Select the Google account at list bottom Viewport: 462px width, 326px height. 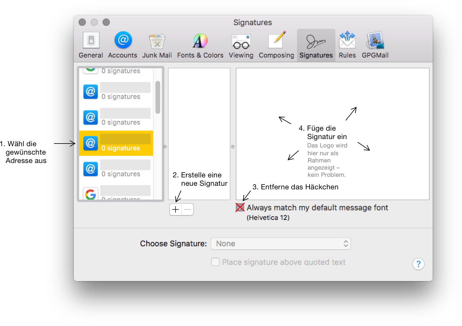click(x=116, y=193)
